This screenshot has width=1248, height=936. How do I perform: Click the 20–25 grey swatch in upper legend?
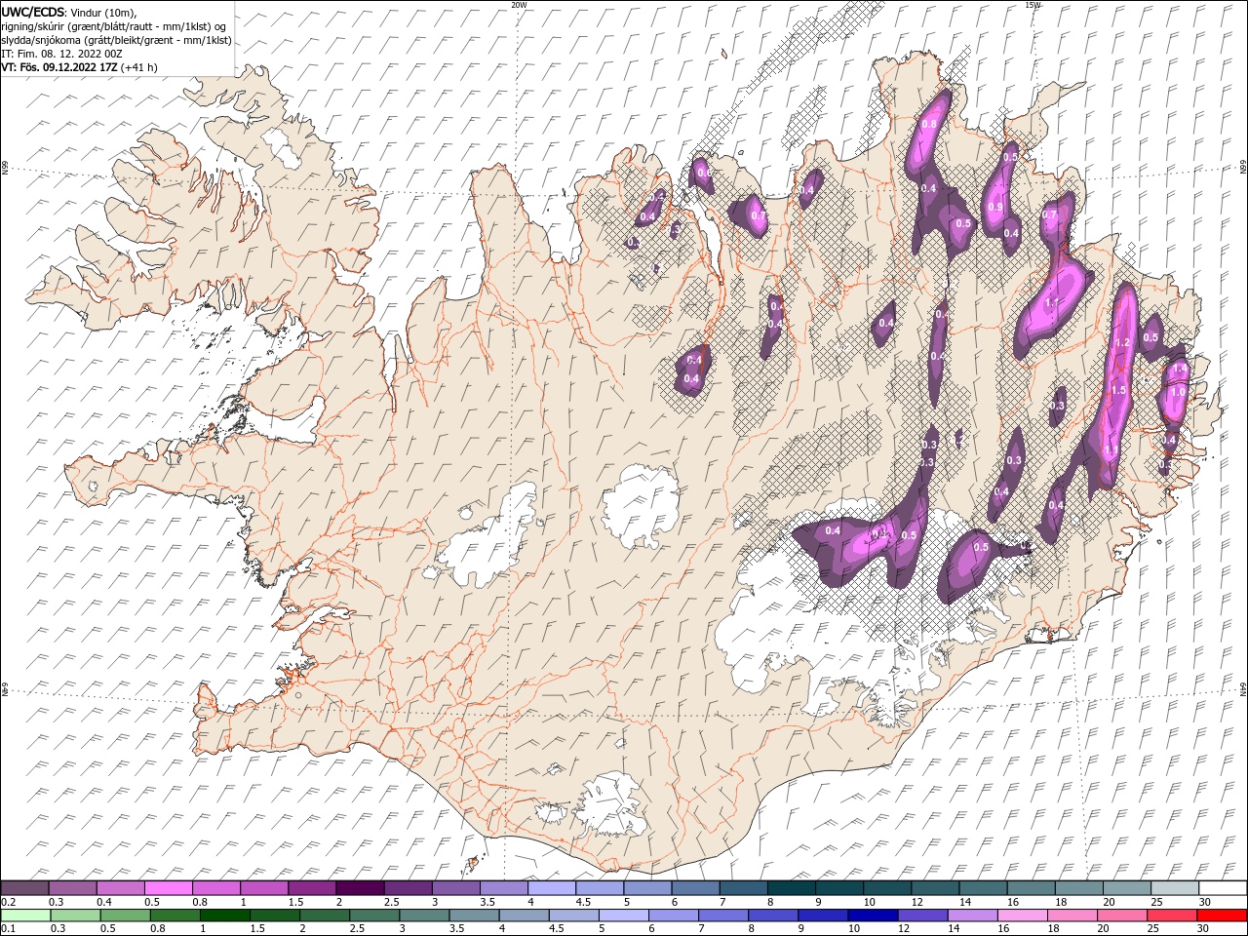pos(1126,888)
